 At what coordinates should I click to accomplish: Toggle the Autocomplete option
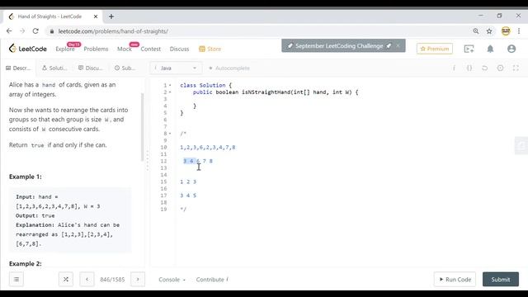pyautogui.click(x=229, y=68)
